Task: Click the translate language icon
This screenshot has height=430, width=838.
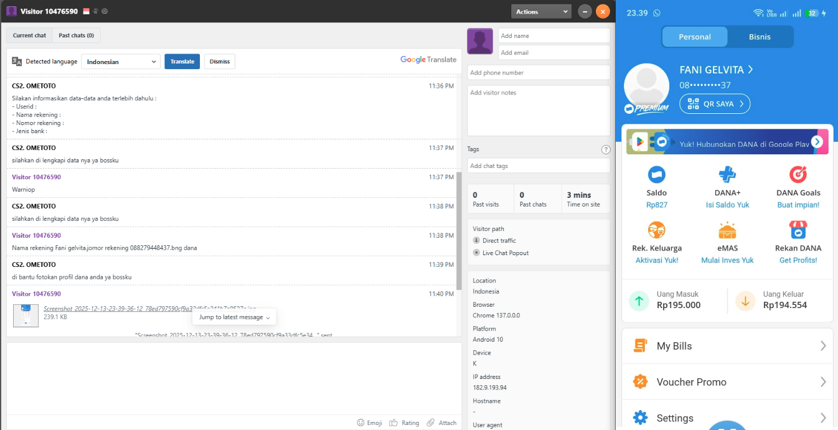Action: 17,61
